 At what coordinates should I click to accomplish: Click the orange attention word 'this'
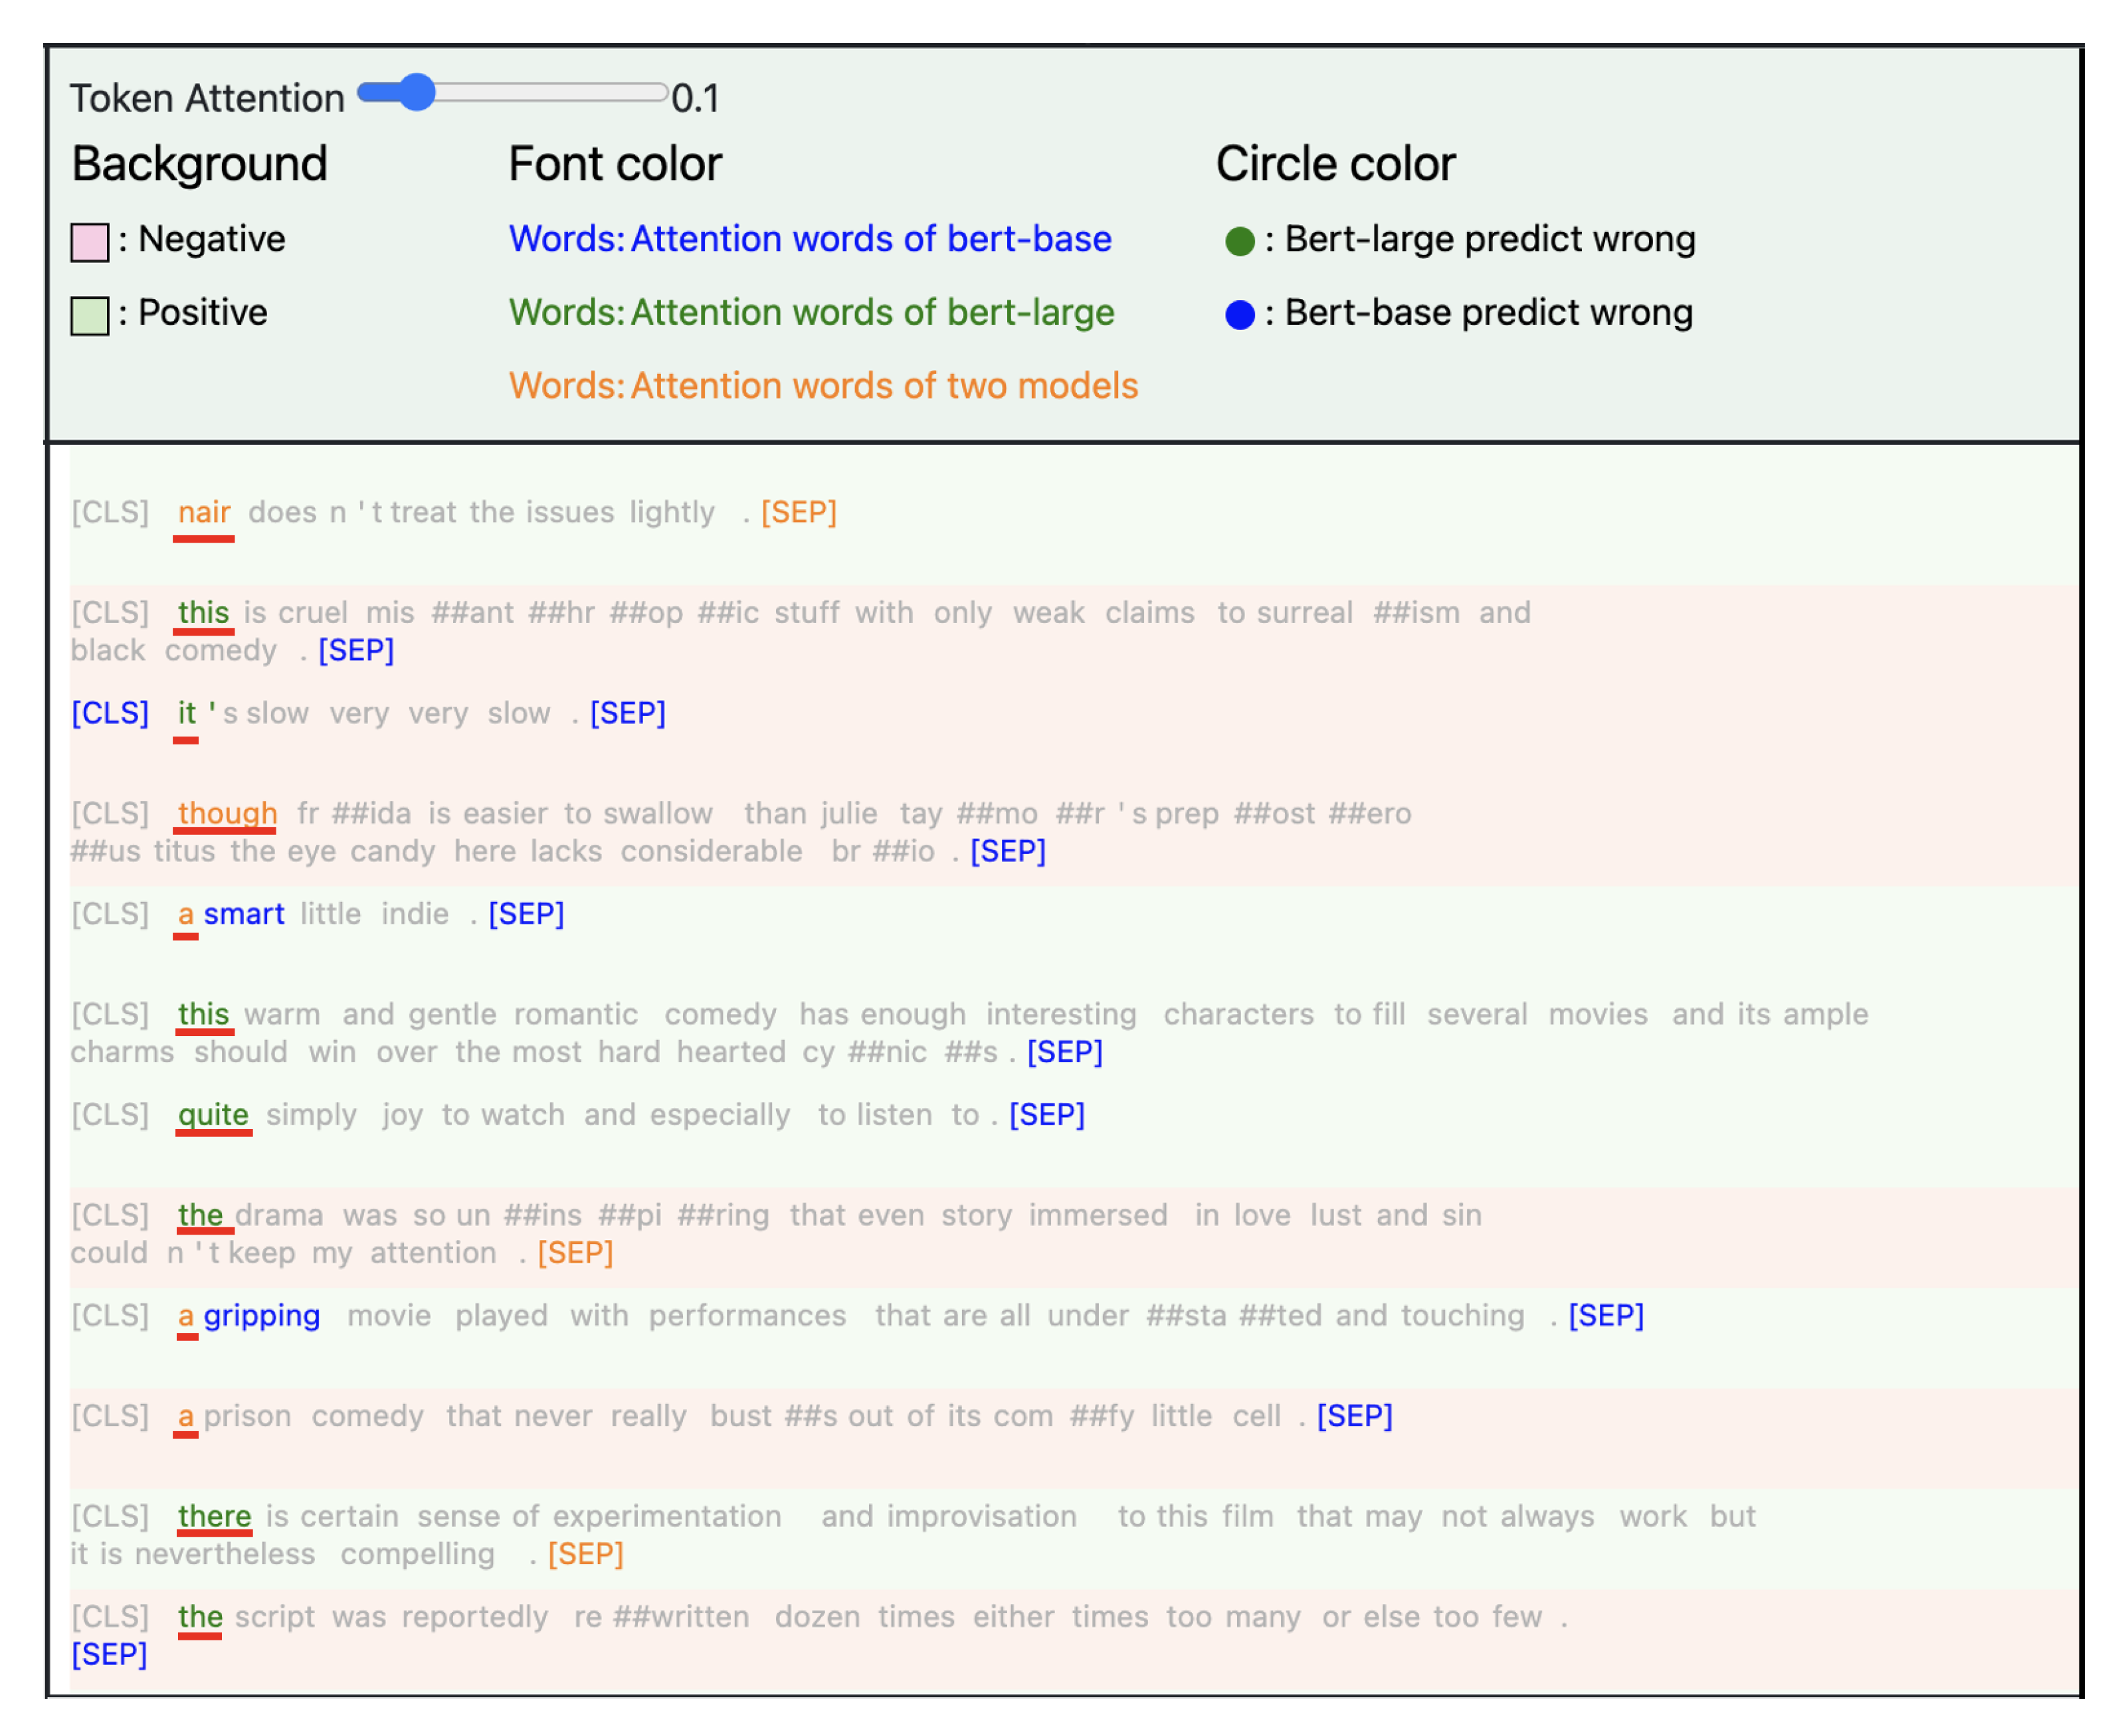[x=203, y=613]
